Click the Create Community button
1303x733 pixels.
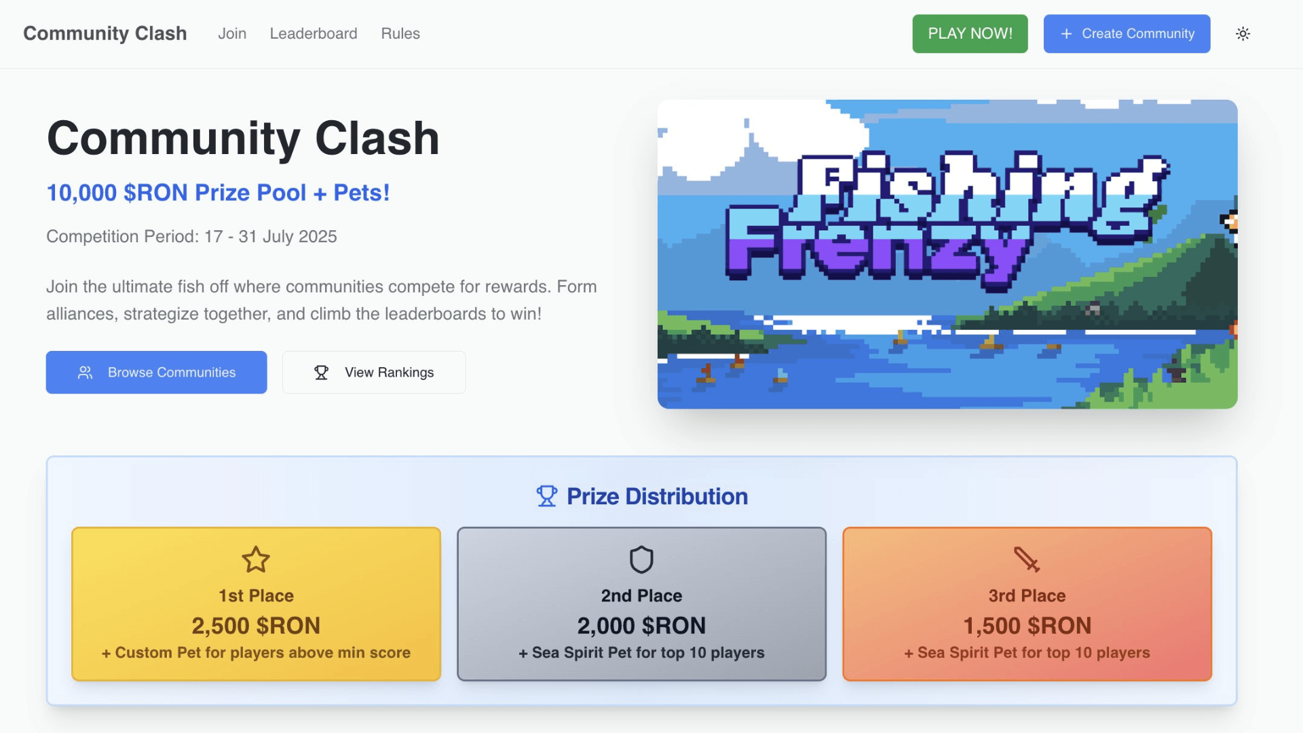[1127, 33]
